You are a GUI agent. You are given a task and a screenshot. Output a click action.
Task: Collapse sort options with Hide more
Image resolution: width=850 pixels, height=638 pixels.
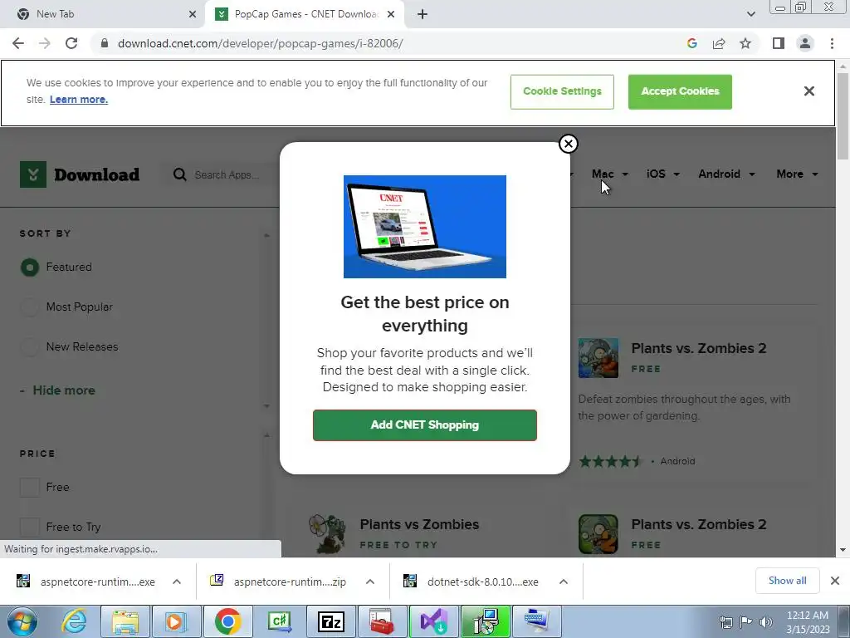(63, 390)
